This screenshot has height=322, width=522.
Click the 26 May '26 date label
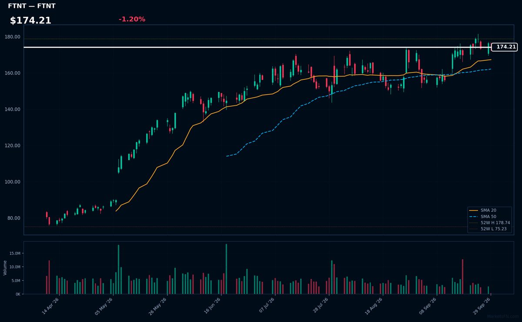158,306
